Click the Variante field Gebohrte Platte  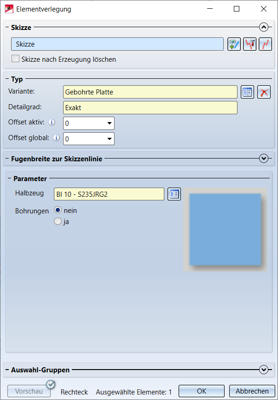tap(150, 92)
